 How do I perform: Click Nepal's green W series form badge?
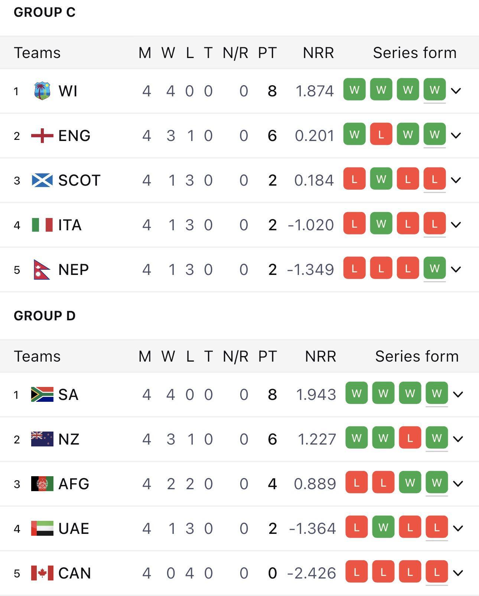pos(434,268)
